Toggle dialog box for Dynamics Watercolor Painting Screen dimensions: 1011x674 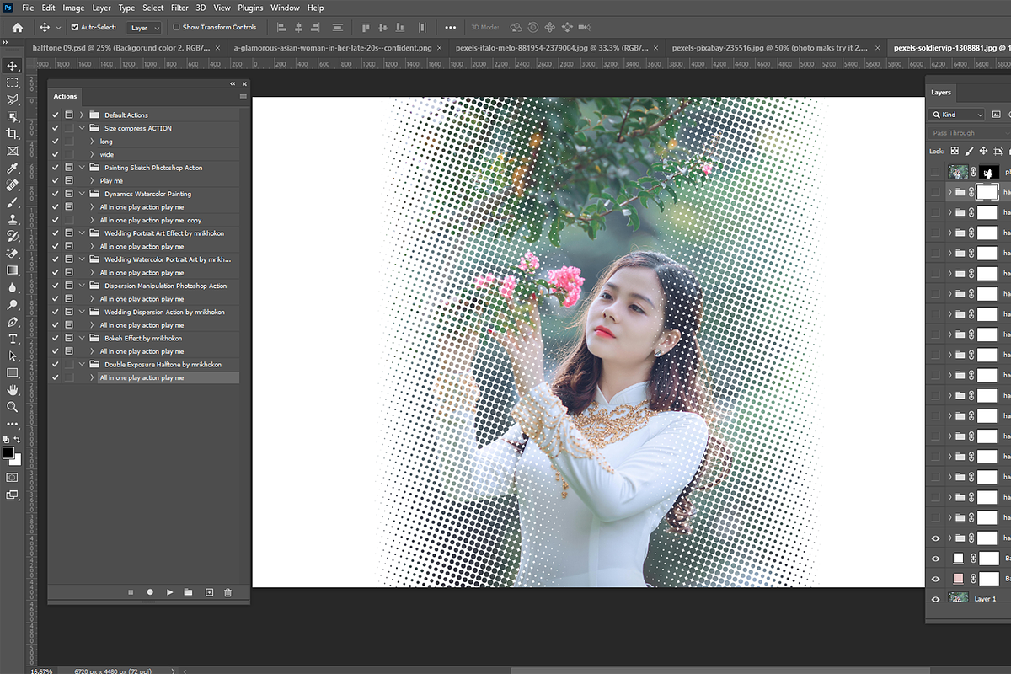click(69, 194)
